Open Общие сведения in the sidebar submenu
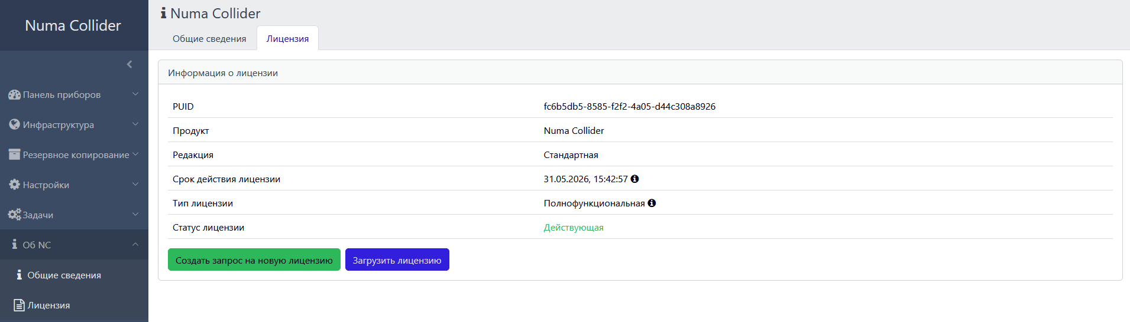Image resolution: width=1130 pixels, height=322 pixels. [x=64, y=275]
